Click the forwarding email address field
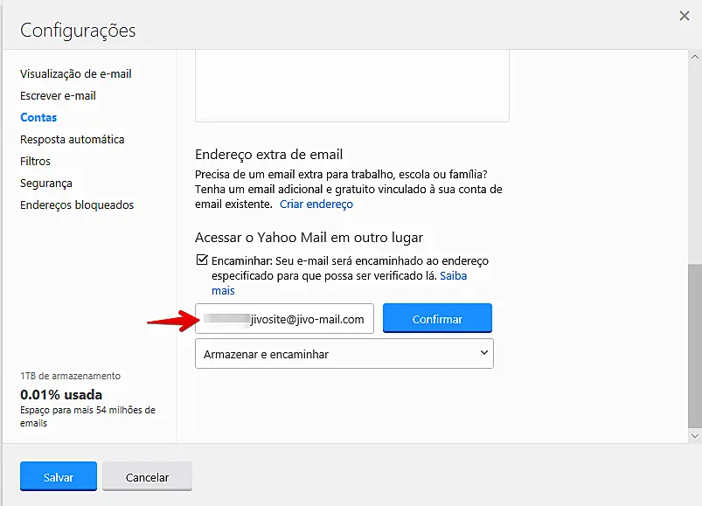This screenshot has width=702, height=506. (x=284, y=320)
